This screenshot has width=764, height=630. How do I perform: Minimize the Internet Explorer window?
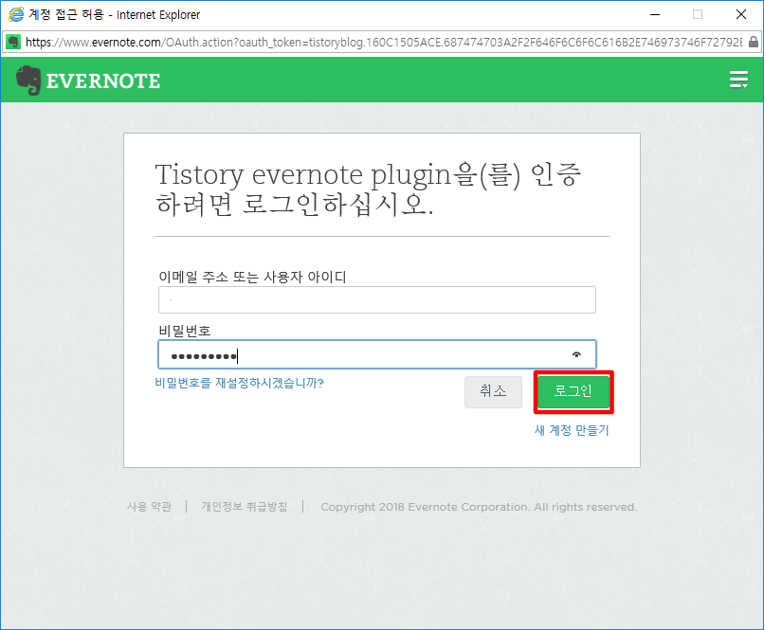655,14
